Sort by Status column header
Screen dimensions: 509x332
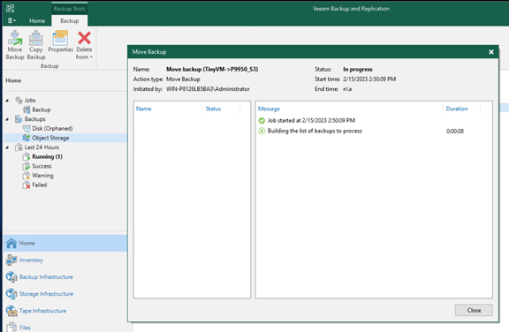(x=213, y=109)
